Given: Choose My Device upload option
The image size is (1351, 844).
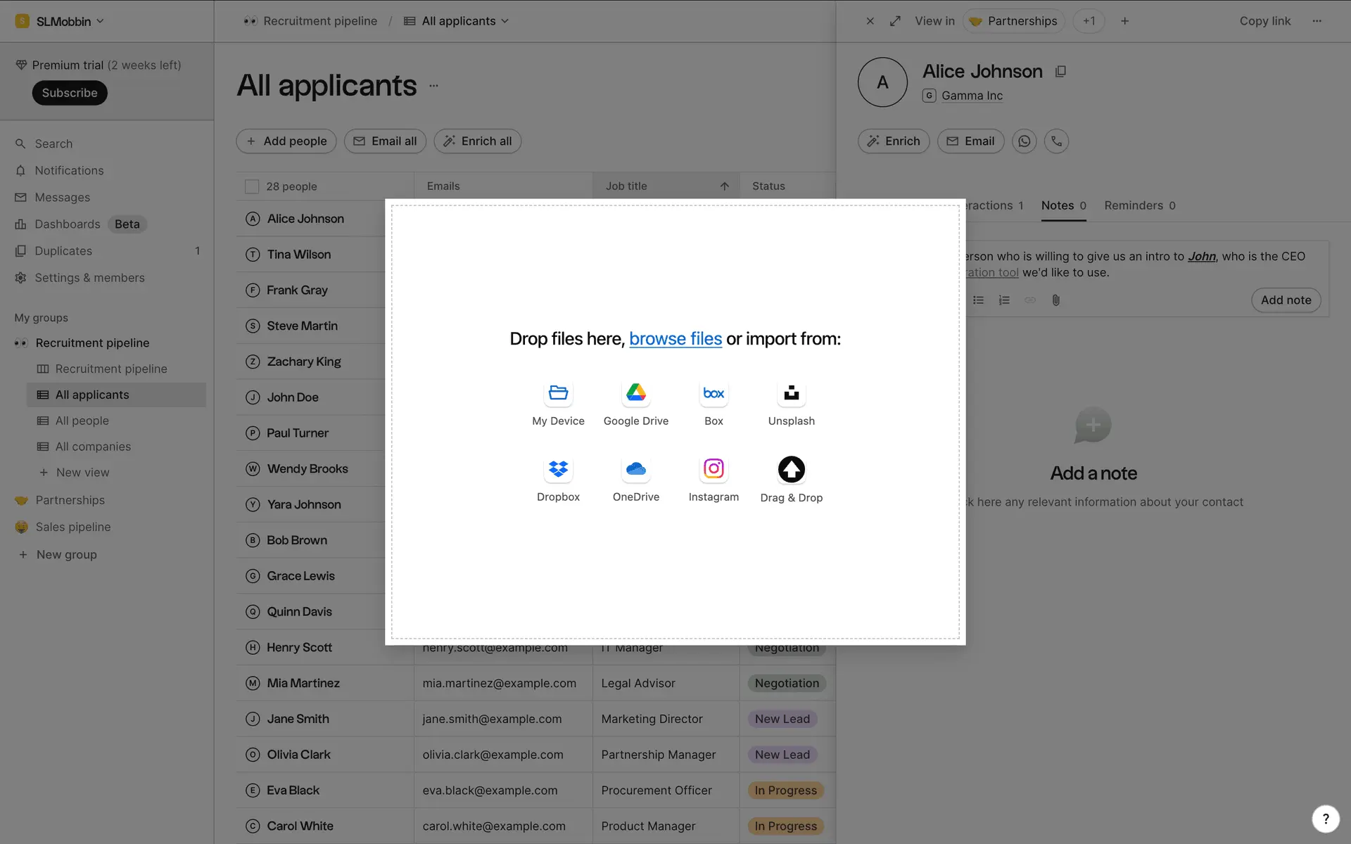Looking at the screenshot, I should pos(558,394).
